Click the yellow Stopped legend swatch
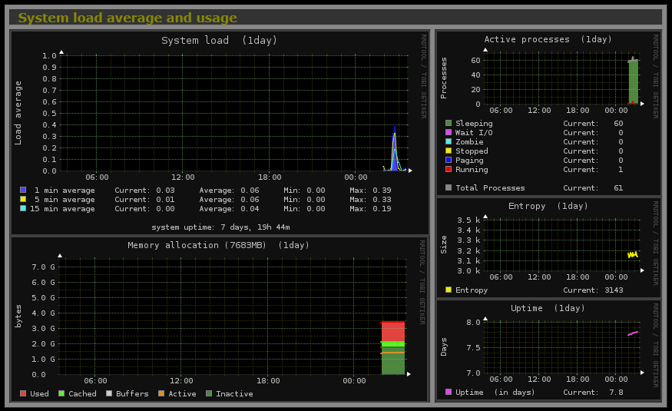The image size is (672, 411). (449, 151)
